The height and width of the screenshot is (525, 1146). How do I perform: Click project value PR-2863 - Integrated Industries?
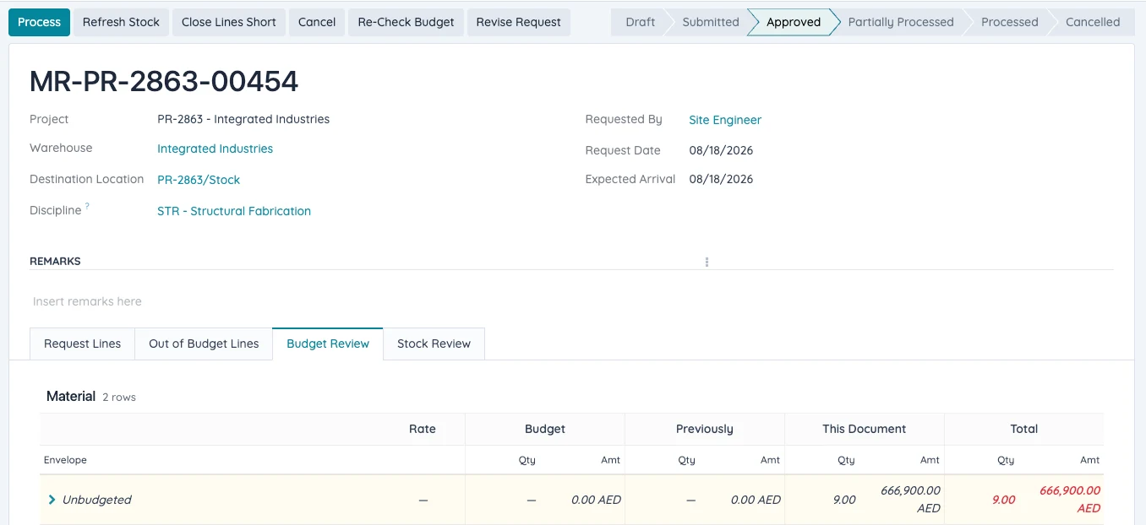pyautogui.click(x=243, y=119)
